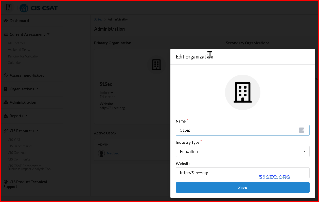Click the password manager icon in the Name field

301,130
